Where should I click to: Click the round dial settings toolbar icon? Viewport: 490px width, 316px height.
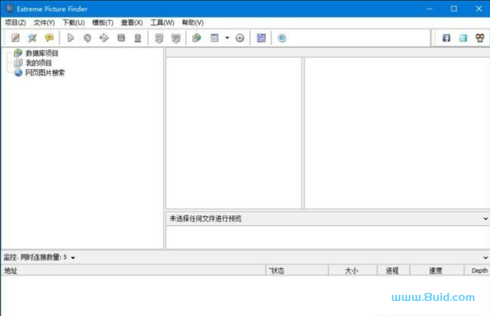240,38
